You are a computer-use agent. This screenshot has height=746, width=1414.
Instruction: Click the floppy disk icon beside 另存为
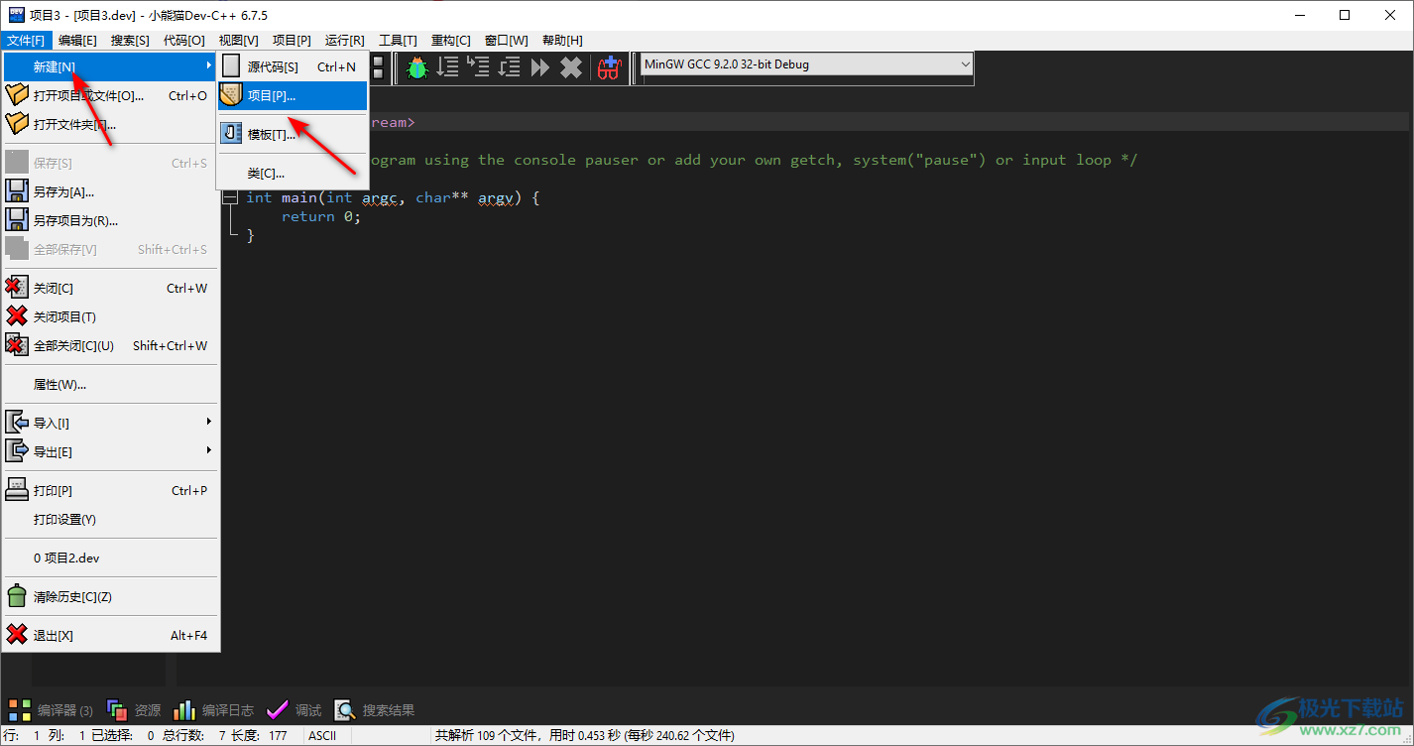(17, 191)
